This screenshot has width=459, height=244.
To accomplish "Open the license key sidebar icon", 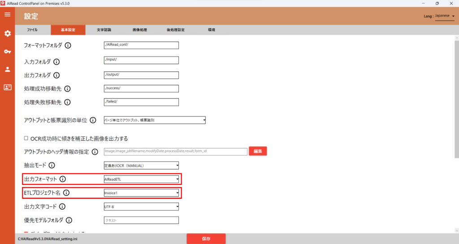I will point(7,52).
